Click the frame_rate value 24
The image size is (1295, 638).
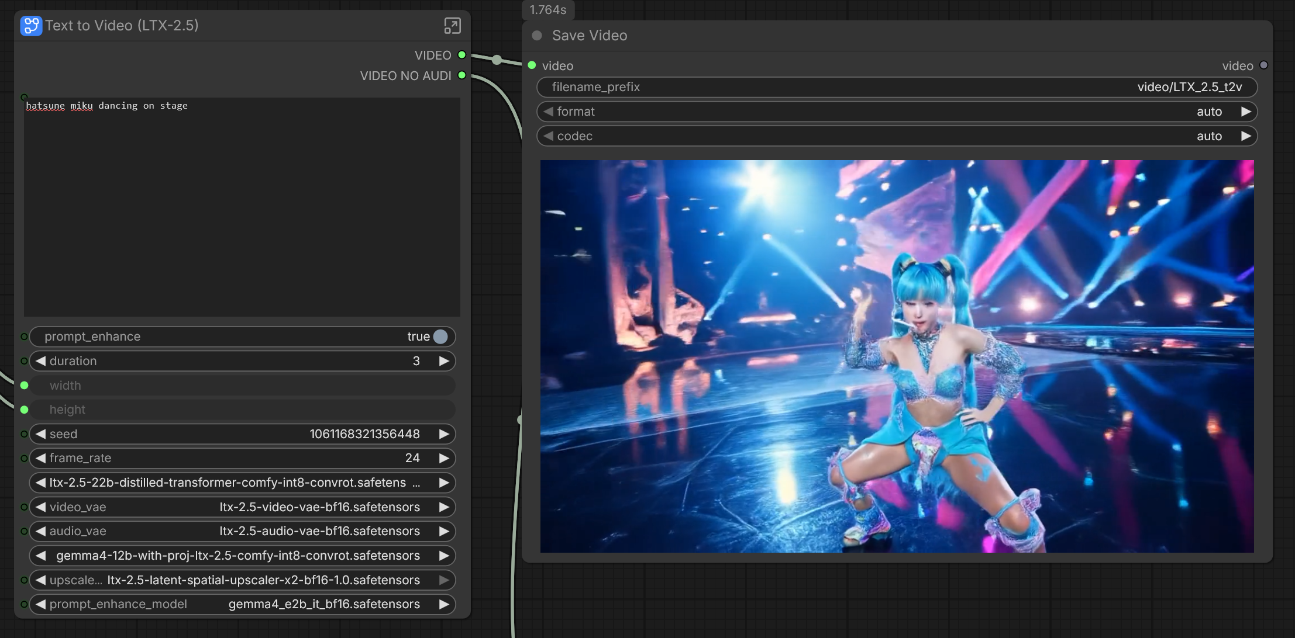tap(412, 458)
